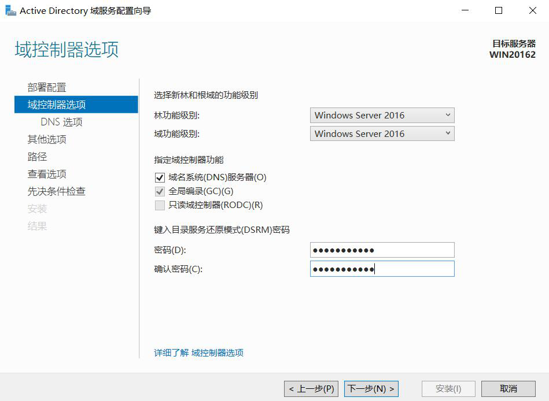Screen dimensions: 549x401
Task: Click the 安装 step in sidebar
Action: point(37,209)
